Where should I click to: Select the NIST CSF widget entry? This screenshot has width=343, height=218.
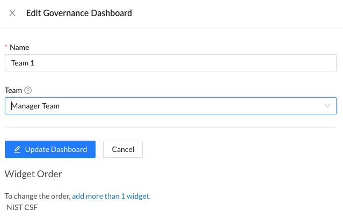22,207
